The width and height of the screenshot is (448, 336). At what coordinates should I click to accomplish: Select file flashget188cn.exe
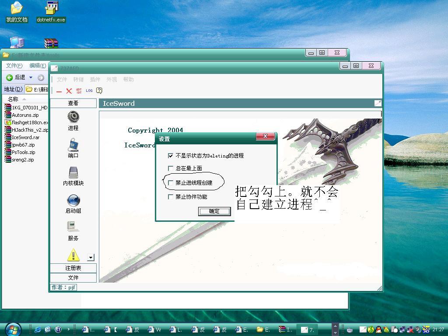pos(26,122)
